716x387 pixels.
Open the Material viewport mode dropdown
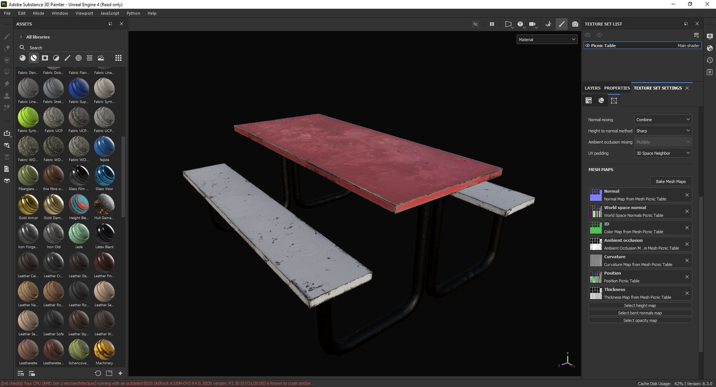tap(547, 39)
